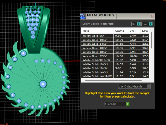Click the Metal Weights scale icon
Image resolution: width=166 pixels, height=125 pixels.
[x=83, y=16]
